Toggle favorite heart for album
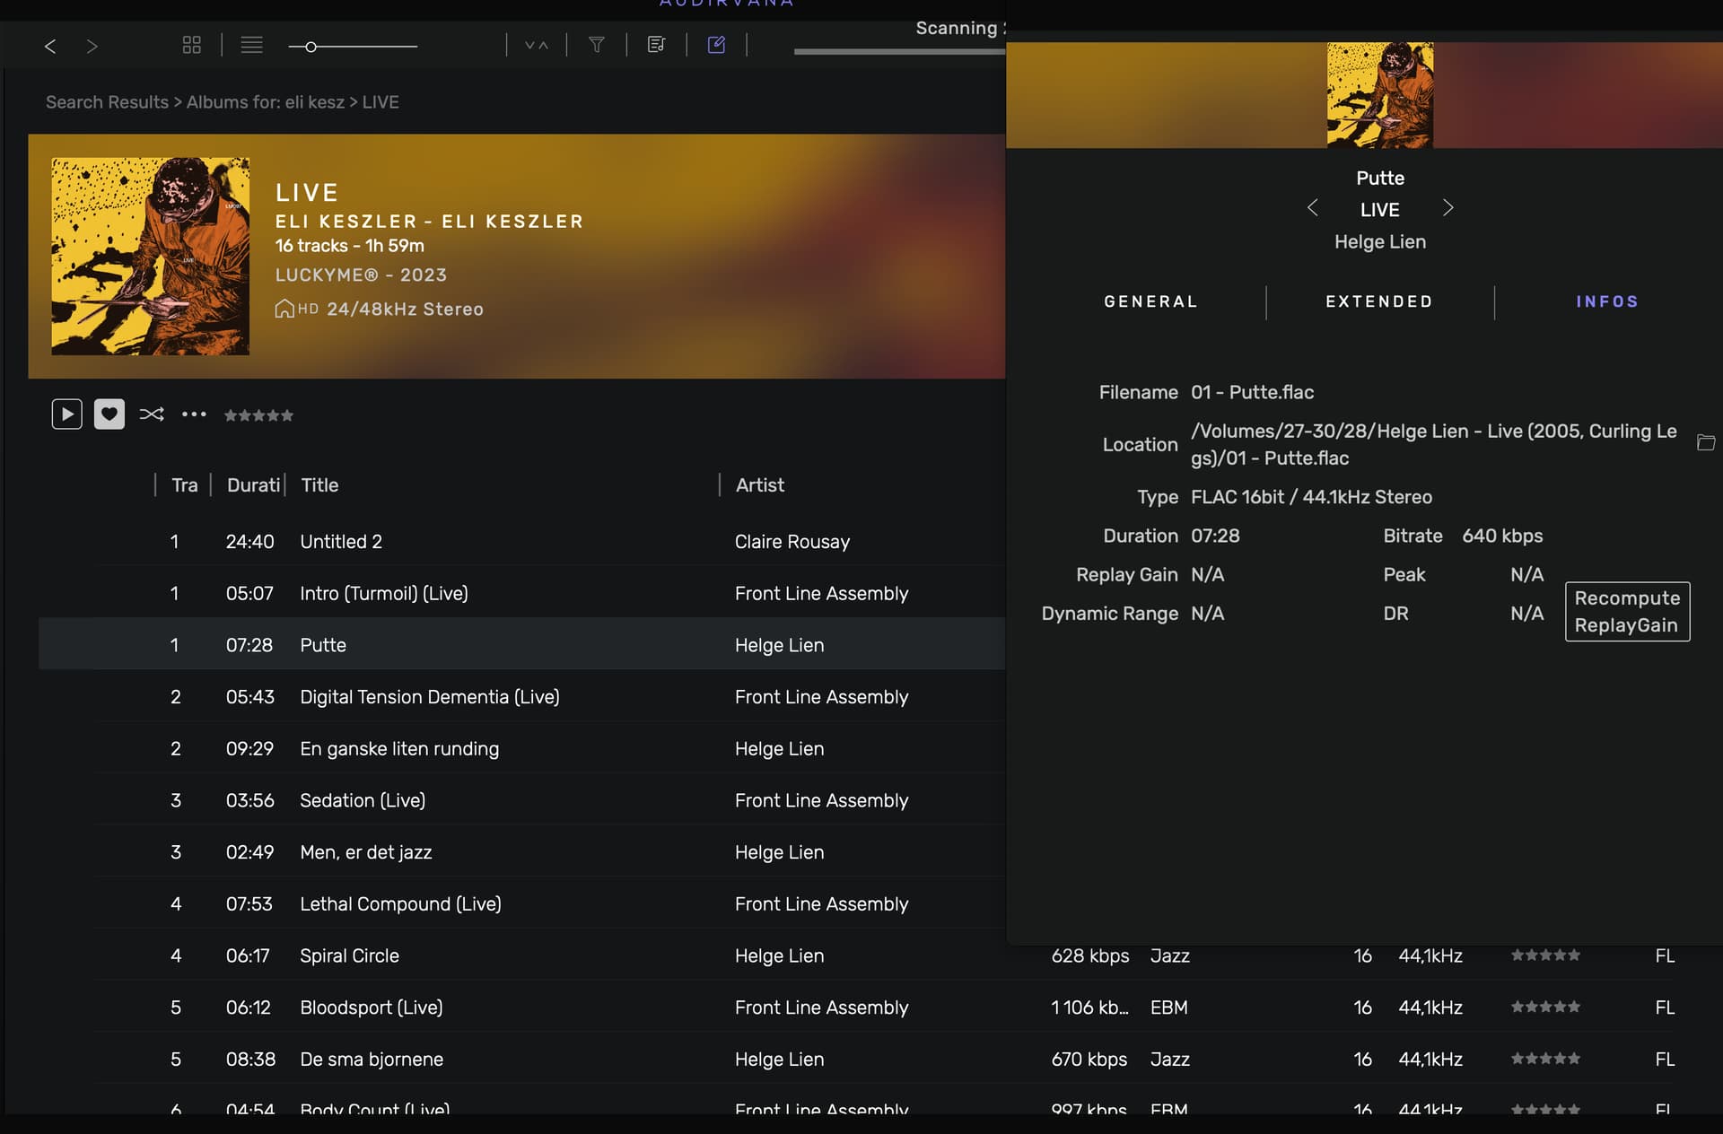 point(109,414)
